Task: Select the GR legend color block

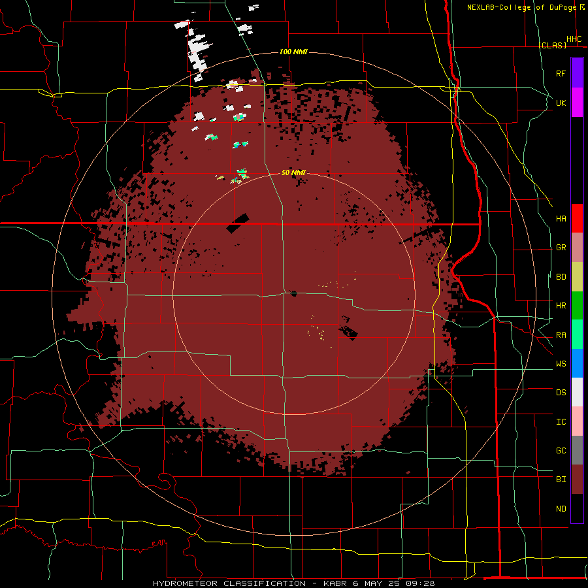Action: tap(577, 248)
